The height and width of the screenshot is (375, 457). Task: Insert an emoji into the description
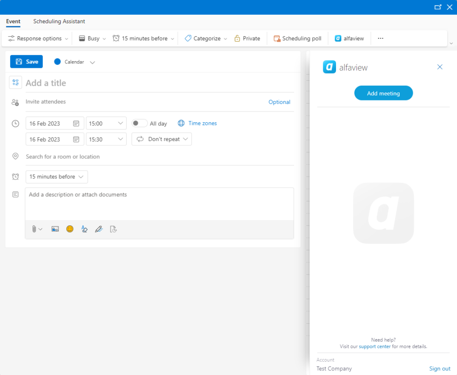[x=70, y=229]
